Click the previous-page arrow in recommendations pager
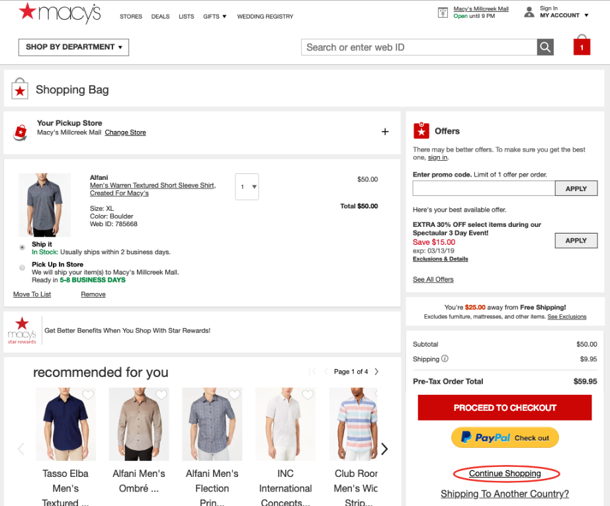Viewport: 610px width, 506px height. [x=326, y=372]
